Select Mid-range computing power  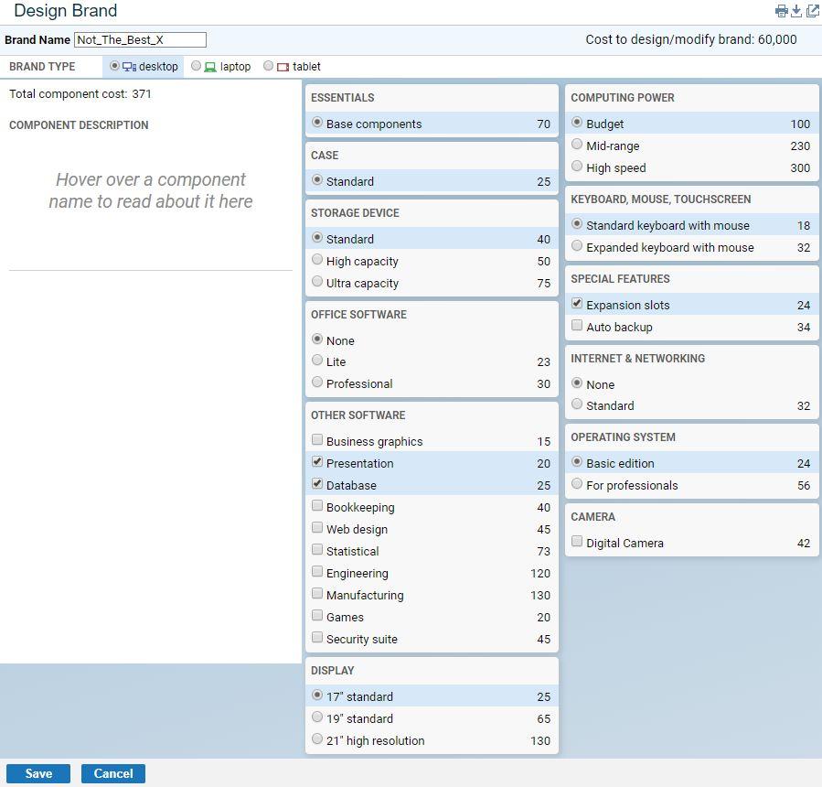(x=577, y=144)
